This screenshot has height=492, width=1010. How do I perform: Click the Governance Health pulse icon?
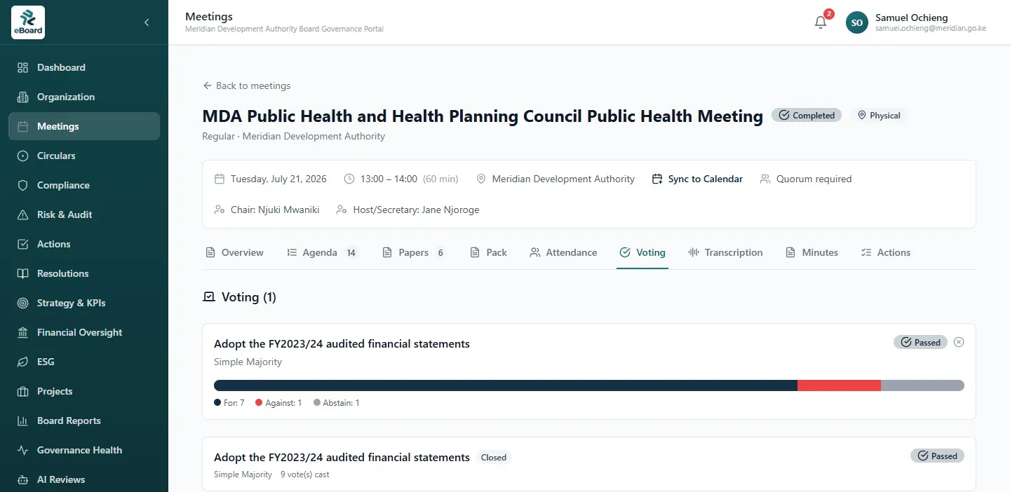click(23, 450)
